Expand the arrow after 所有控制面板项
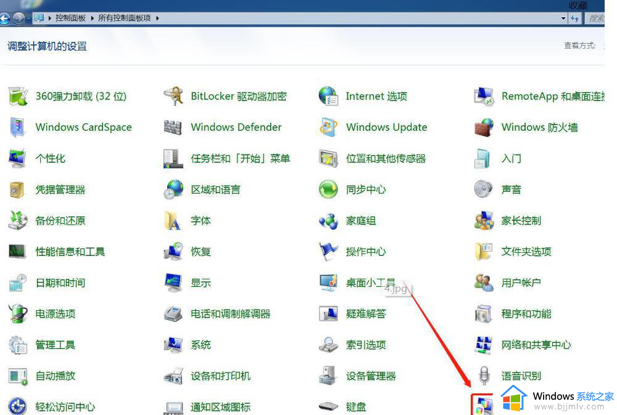This screenshot has width=617, height=415. 157,18
